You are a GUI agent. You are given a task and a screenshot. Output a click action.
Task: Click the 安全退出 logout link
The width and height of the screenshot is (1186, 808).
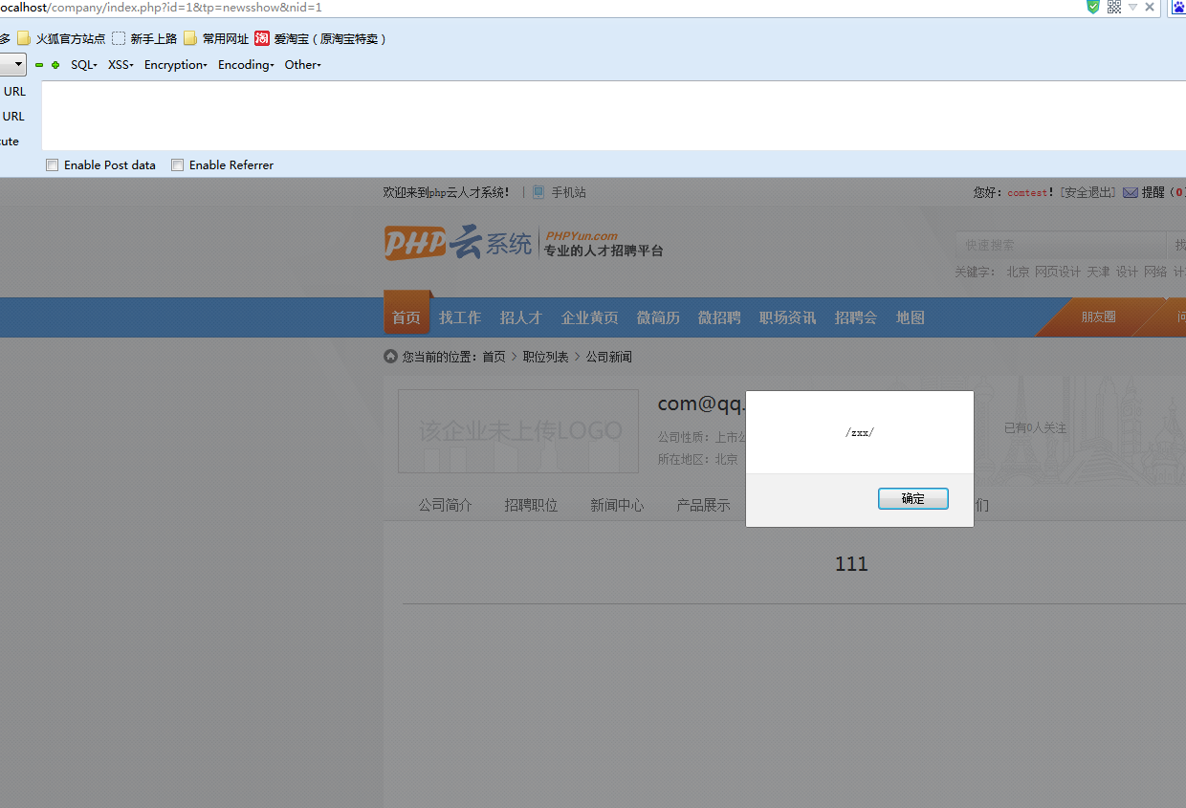(x=1088, y=193)
